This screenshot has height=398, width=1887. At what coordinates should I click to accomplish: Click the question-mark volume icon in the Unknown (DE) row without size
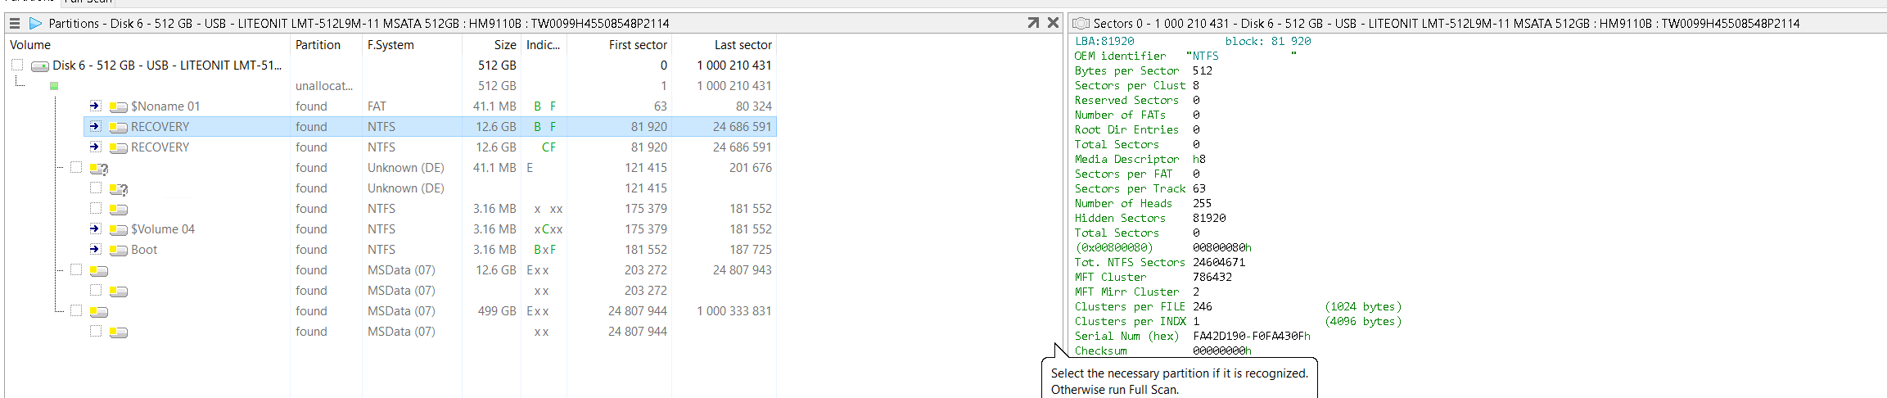119,188
